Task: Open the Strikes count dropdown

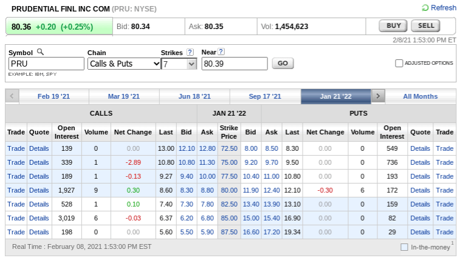Action: (179, 64)
